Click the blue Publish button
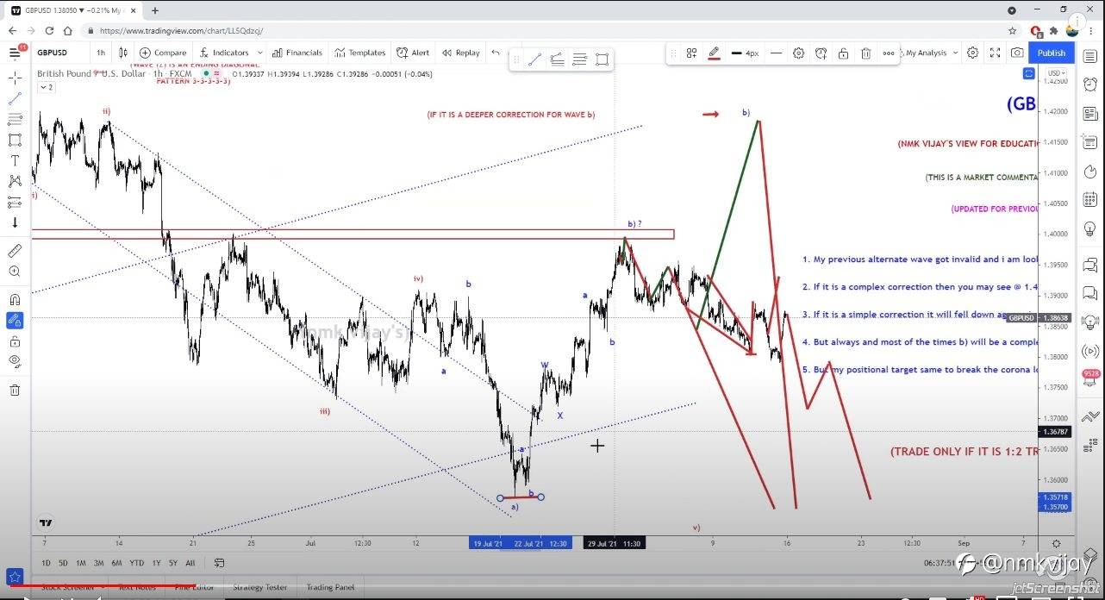Screen dimensions: 1105x600 (x=1051, y=53)
